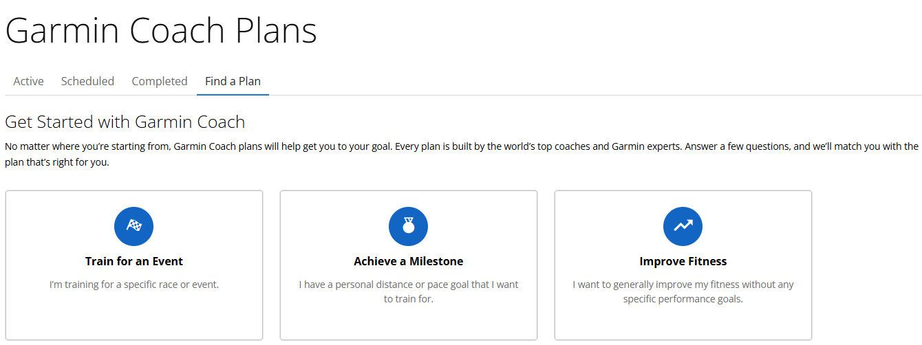Image resolution: width=922 pixels, height=345 pixels.
Task: Open the Active plans tab
Action: 28,81
